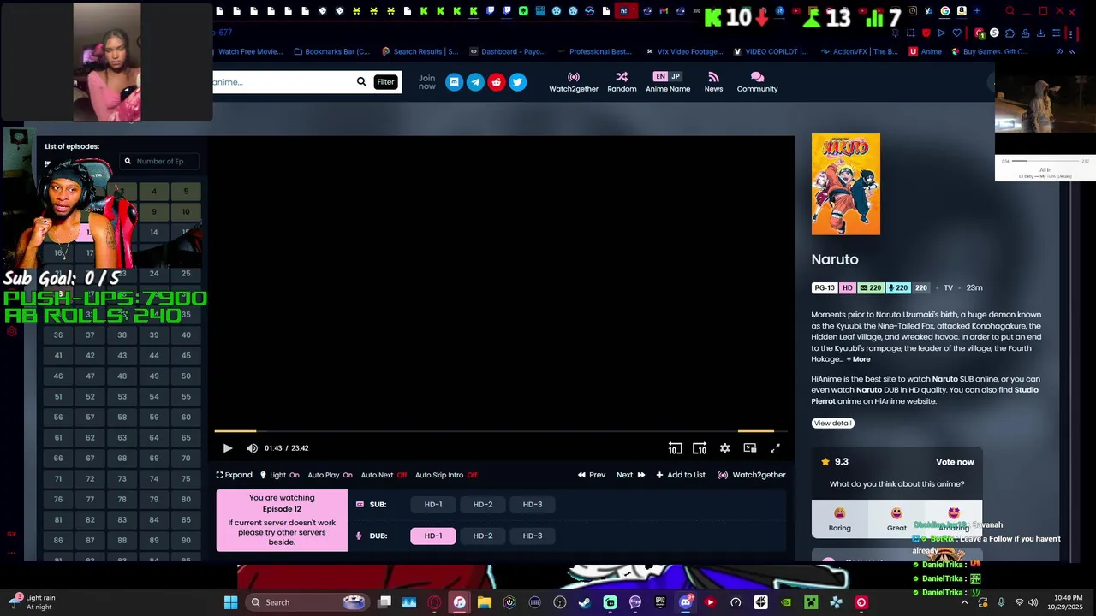The height and width of the screenshot is (616, 1096).
Task: Show hidden system tray icons
Action: [x=965, y=602]
